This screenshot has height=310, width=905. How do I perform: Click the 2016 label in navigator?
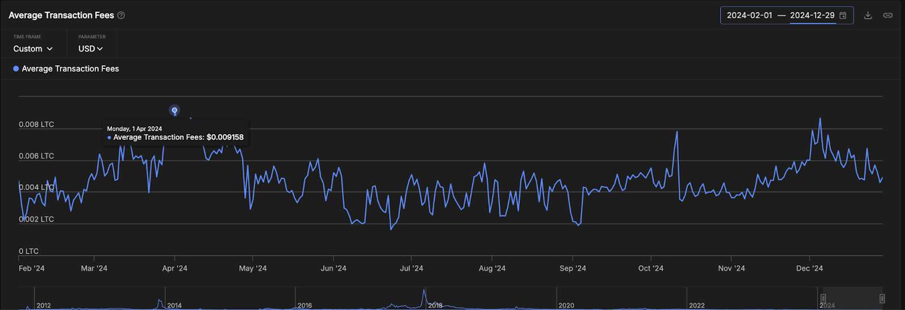point(304,305)
